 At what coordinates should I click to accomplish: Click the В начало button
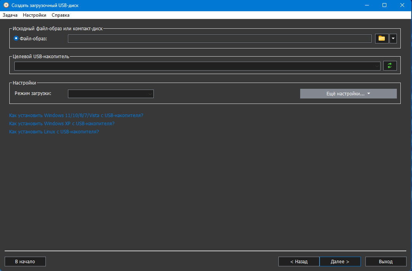pyautogui.click(x=25, y=262)
